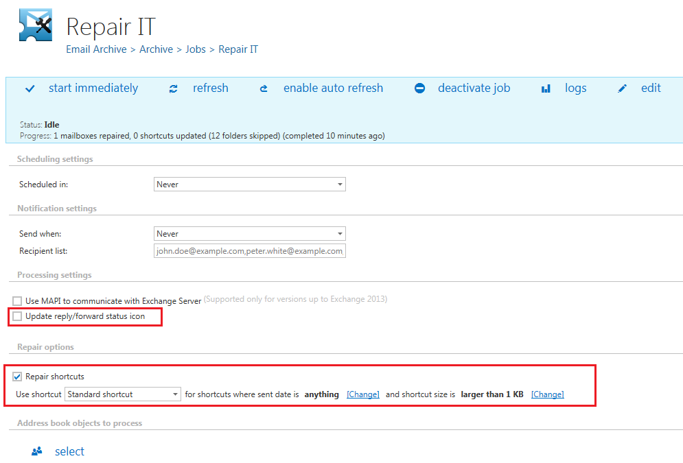Image resolution: width=683 pixels, height=463 pixels.
Task: Open logs via the bar chart icon
Action: point(546,88)
